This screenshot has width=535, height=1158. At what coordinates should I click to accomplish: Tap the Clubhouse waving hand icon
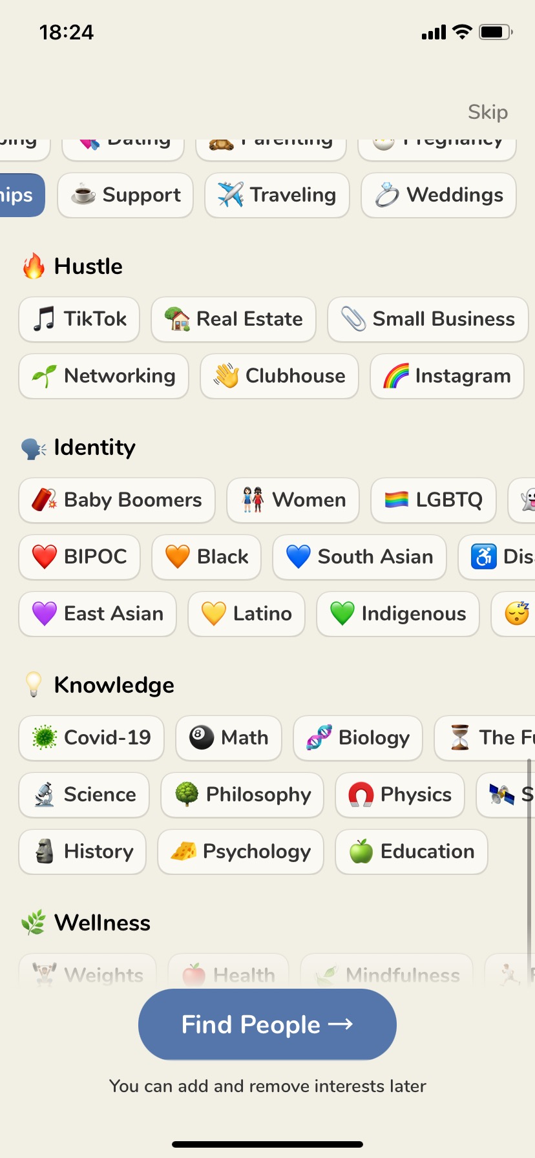tap(226, 376)
